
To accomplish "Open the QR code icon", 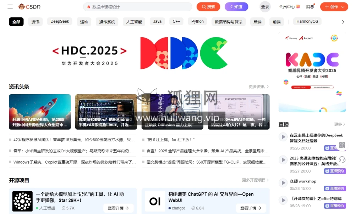I will [342, 145].
